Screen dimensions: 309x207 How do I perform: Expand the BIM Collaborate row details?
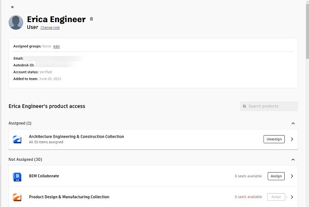point(292,176)
